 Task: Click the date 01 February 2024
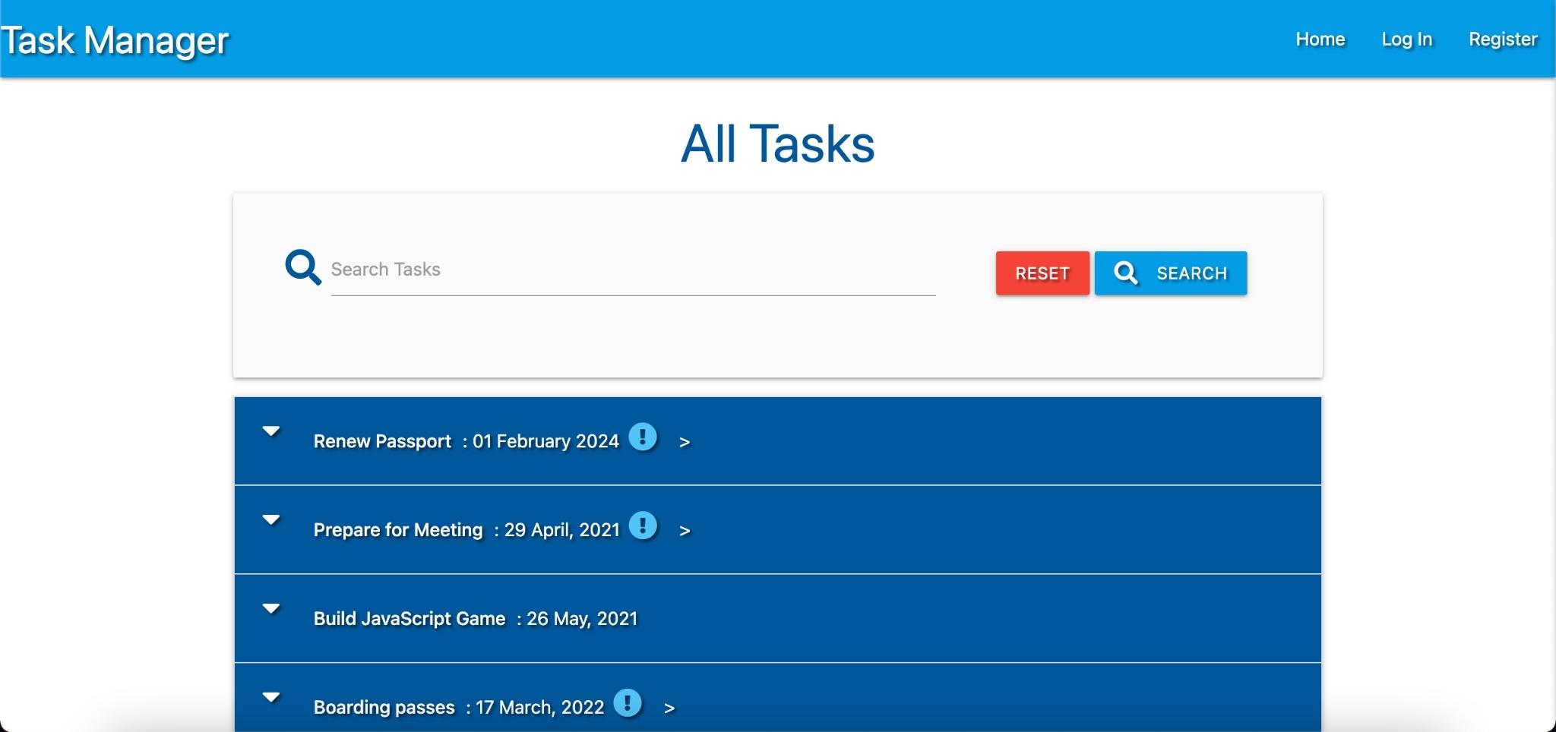click(546, 442)
